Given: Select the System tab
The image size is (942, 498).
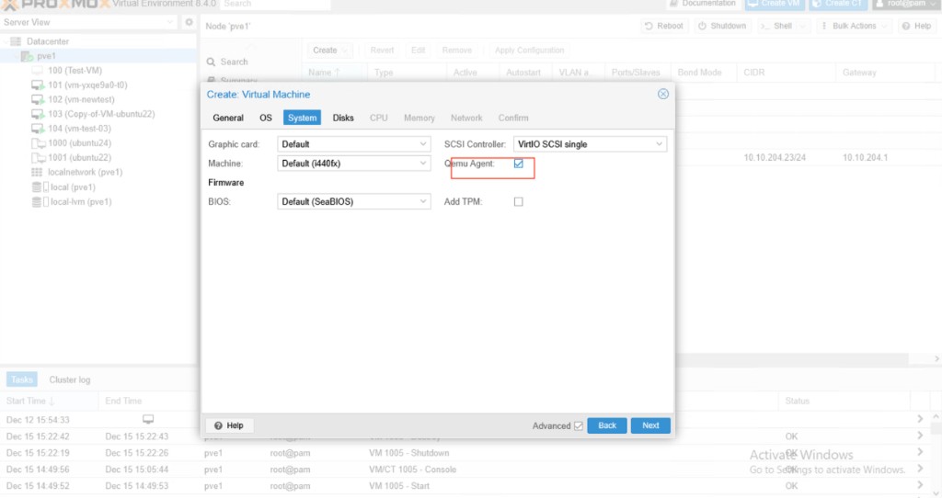Looking at the screenshot, I should (302, 118).
